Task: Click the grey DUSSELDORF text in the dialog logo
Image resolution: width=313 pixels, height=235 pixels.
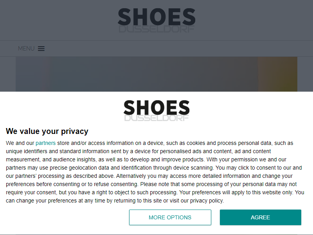Action: [156, 118]
